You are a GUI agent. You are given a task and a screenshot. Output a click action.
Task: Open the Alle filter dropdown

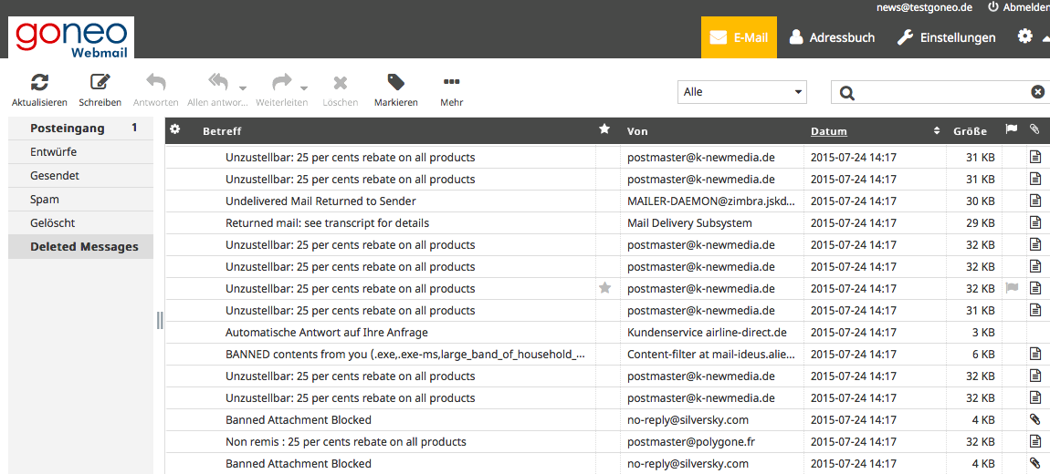point(742,92)
